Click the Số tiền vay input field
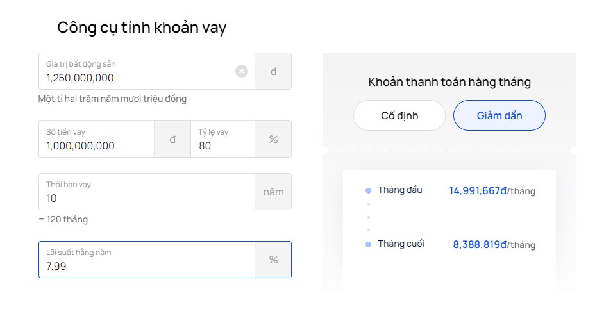Image resolution: width=604 pixels, height=332 pixels. [x=96, y=139]
